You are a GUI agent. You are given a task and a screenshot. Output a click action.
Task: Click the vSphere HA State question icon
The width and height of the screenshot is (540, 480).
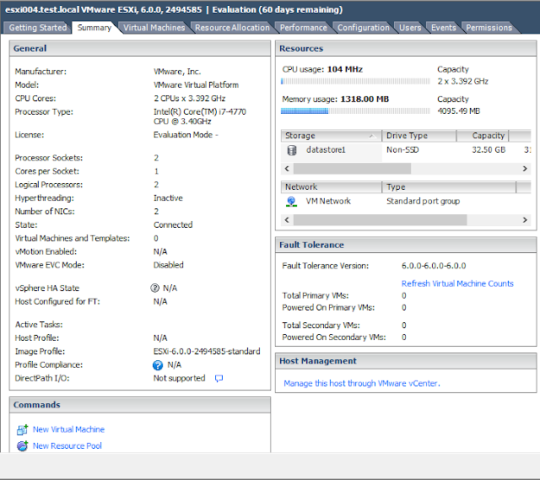[x=155, y=288]
